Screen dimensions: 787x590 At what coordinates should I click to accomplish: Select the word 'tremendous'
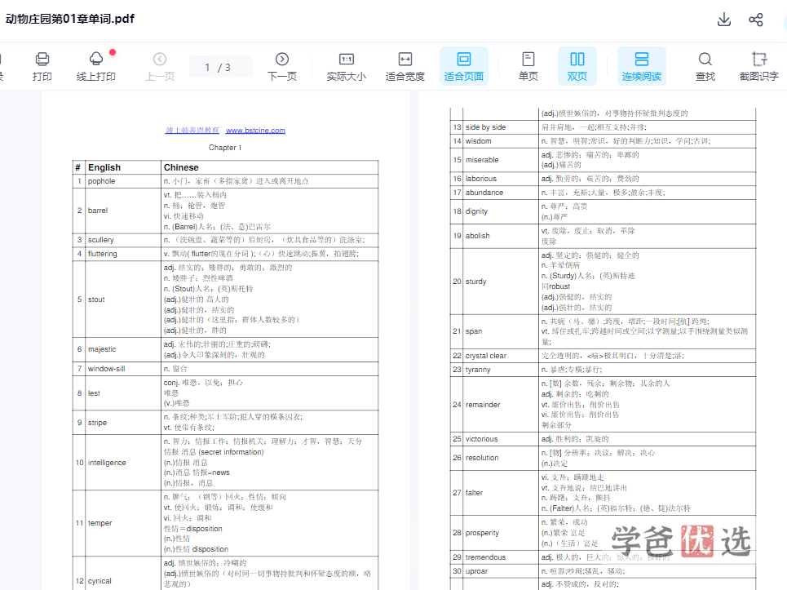[x=485, y=557]
